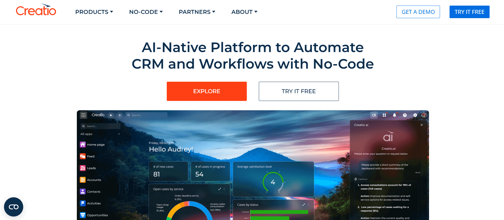Open Feed section icon

83,156
